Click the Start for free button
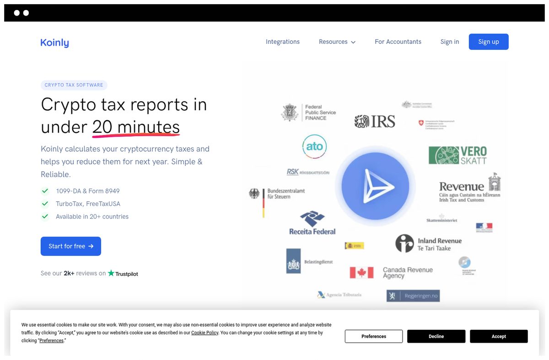 tap(71, 246)
